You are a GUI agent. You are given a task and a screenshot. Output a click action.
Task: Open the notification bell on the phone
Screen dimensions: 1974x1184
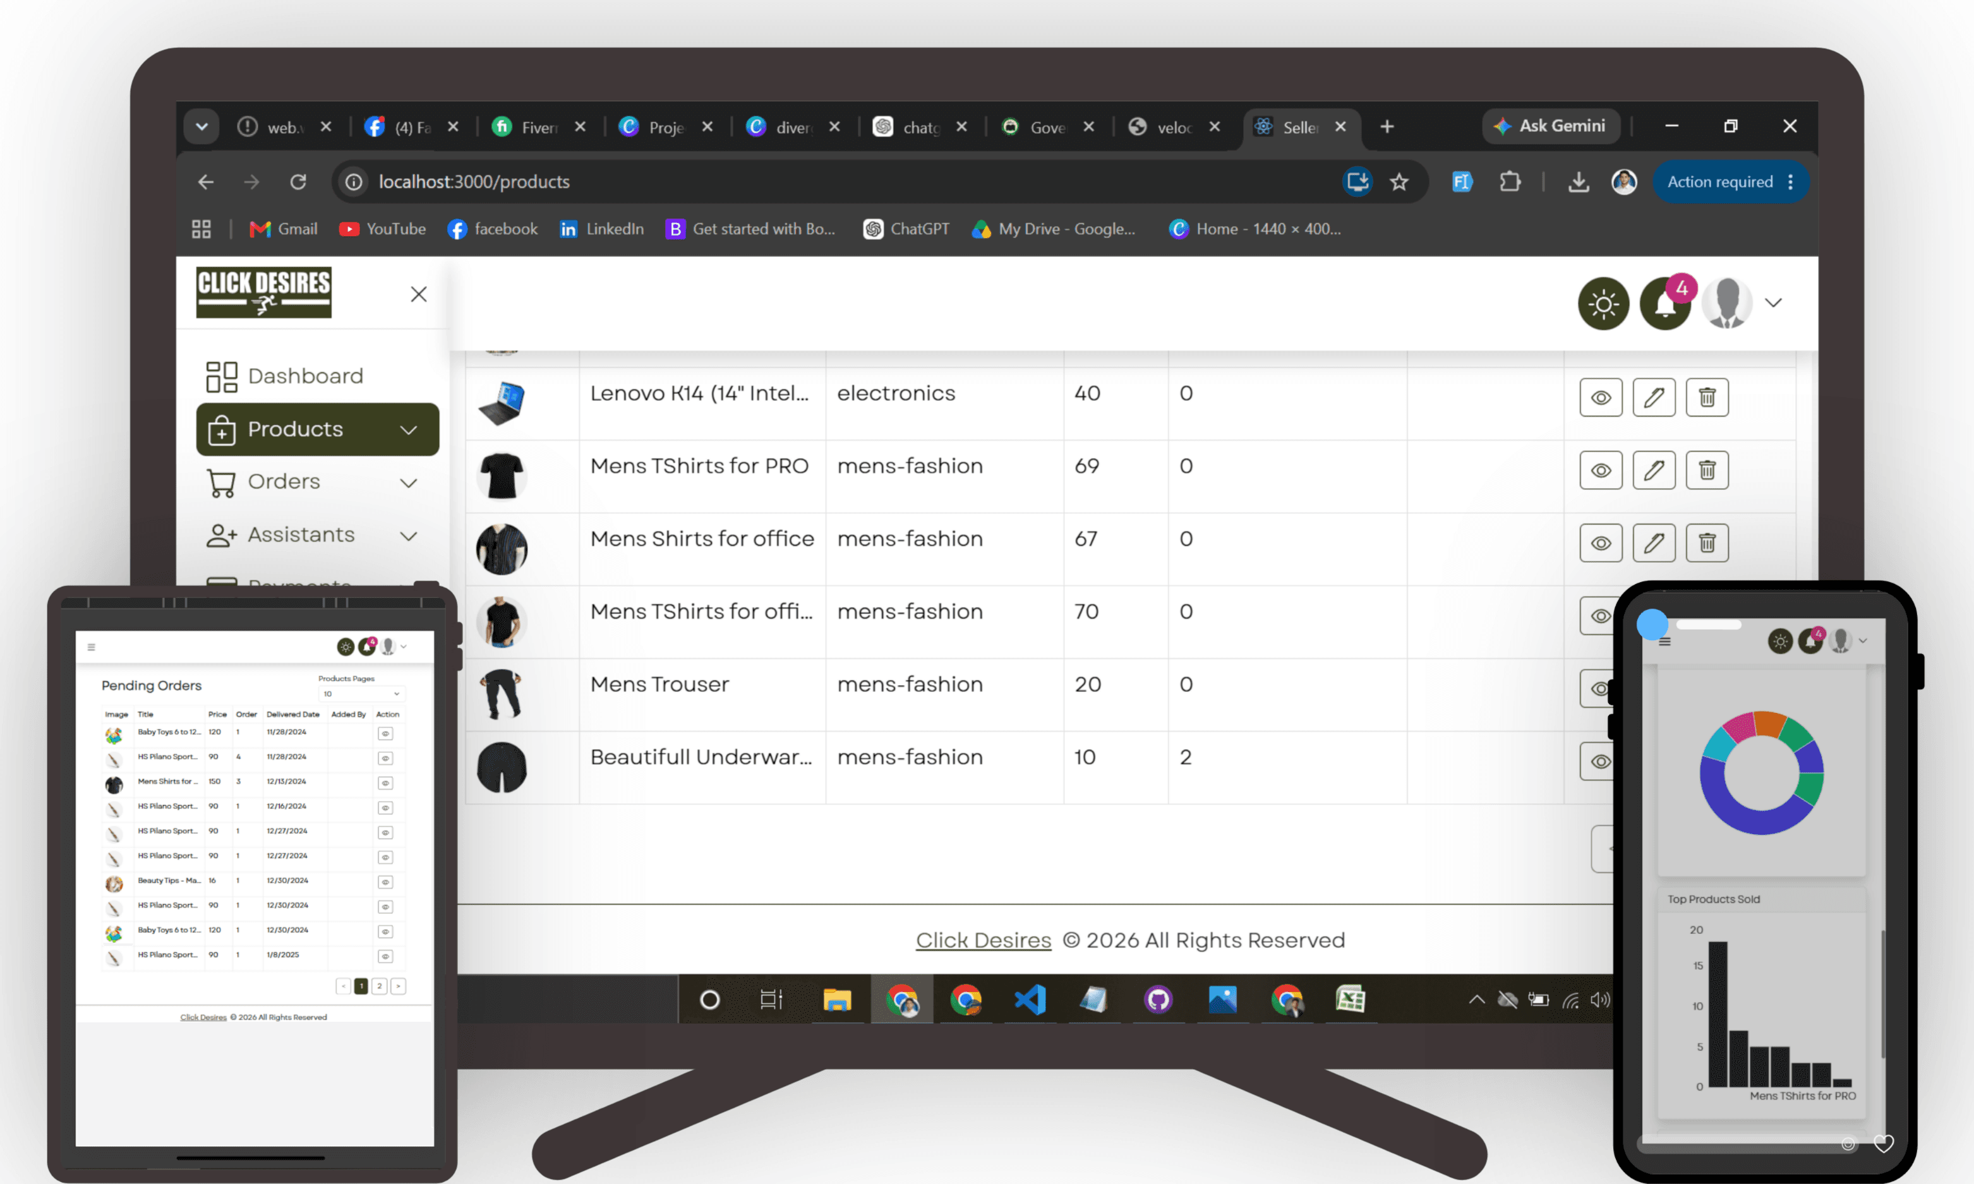point(1810,642)
